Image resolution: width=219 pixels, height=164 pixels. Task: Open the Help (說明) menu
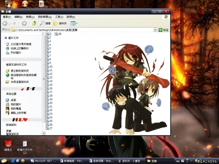tap(71, 17)
